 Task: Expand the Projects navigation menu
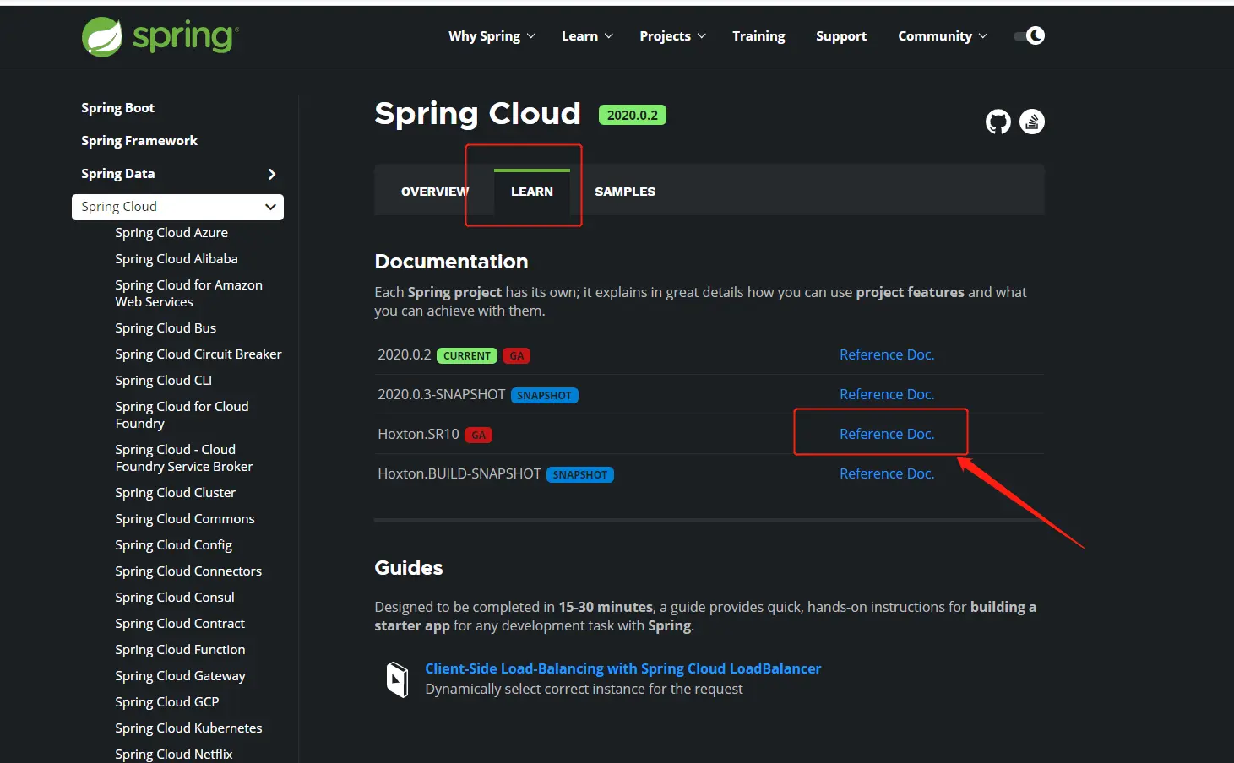[672, 36]
